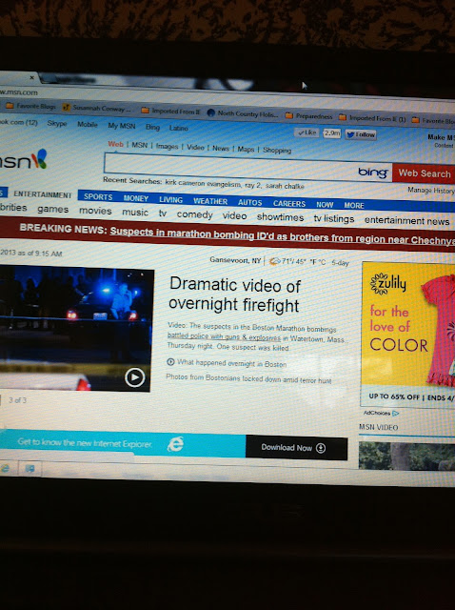Open the Imported From IE (1) folder
Image resolution: width=455 pixels, height=610 pixels.
point(372,118)
